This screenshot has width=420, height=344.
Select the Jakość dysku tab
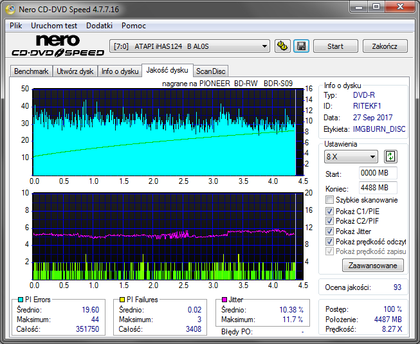[x=167, y=70]
